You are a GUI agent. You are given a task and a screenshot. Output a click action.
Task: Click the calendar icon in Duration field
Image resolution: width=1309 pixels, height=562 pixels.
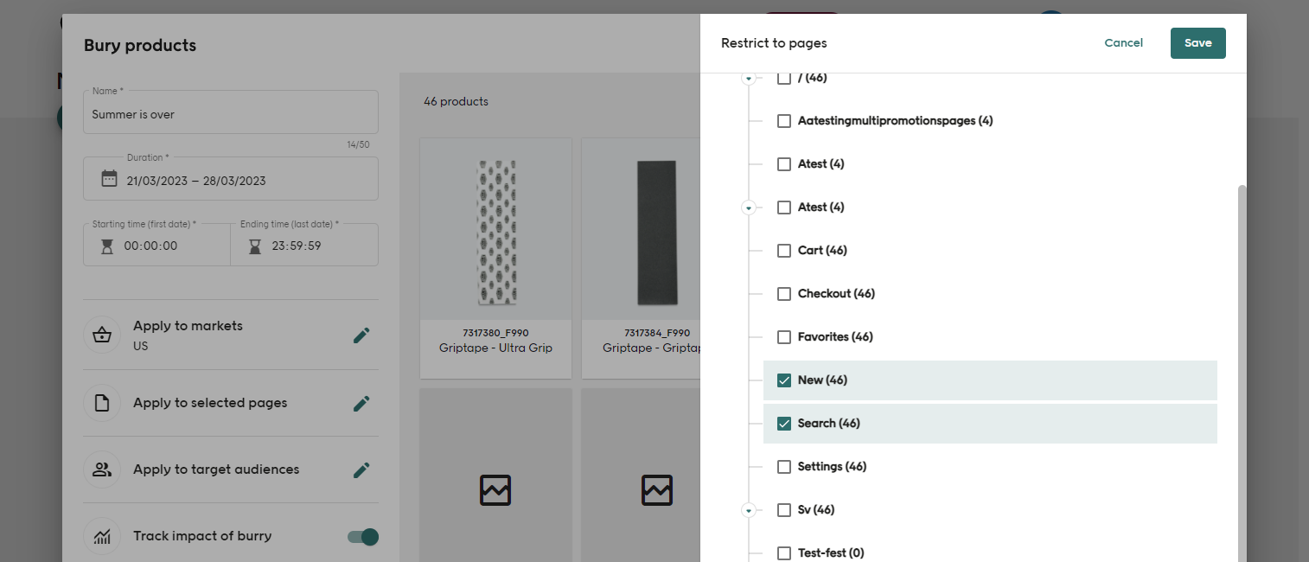tap(109, 179)
